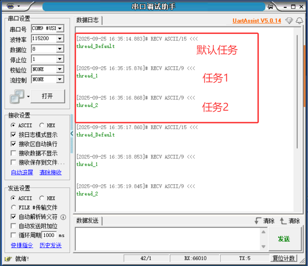Collapse the left settings panel chevron
The width and height of the screenshot is (308, 266).
tap(72, 134)
